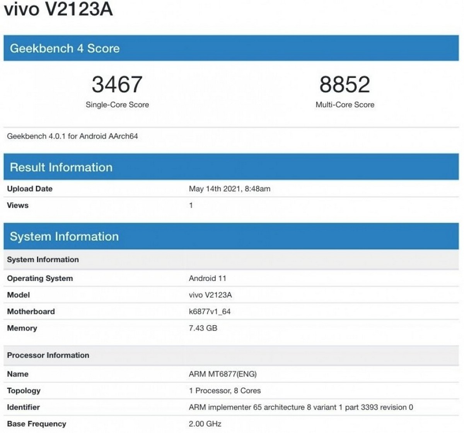Select the single-core score 3467
This screenshot has height=433, width=464.
point(117,84)
